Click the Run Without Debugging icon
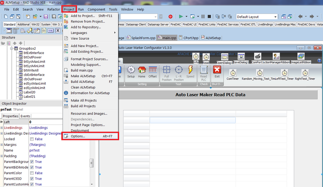The image size is (323, 187). click(x=192, y=17)
